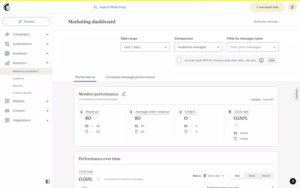Click the Shopify icon beside Revenue
This screenshot has height=188, width=300.
coord(81,112)
